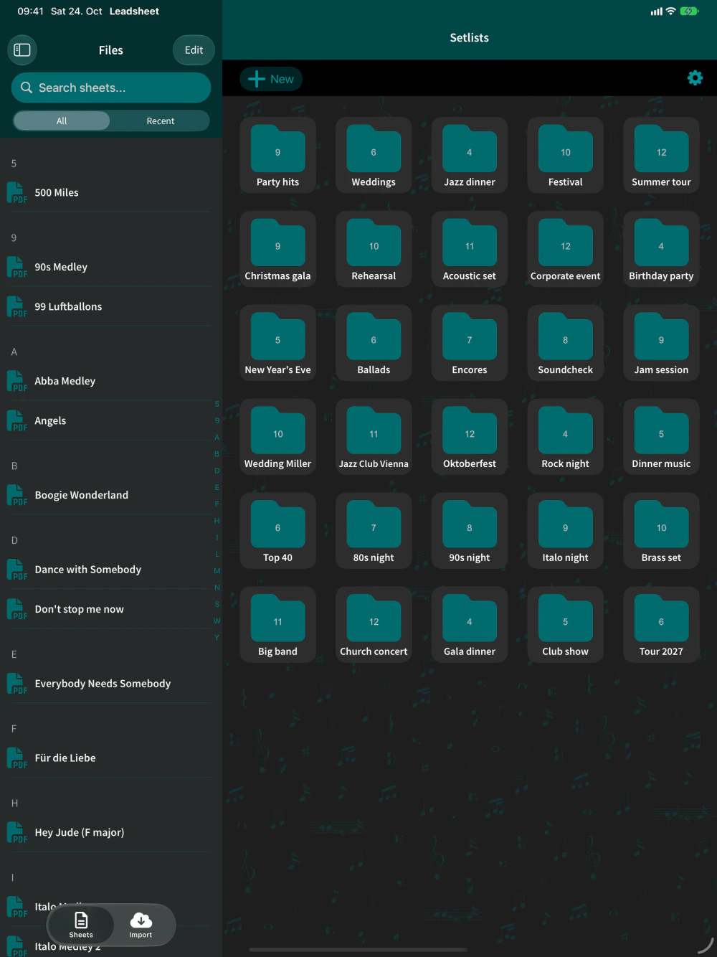This screenshot has height=957, width=717.
Task: Open the Gala dinner setlist
Action: (x=470, y=626)
